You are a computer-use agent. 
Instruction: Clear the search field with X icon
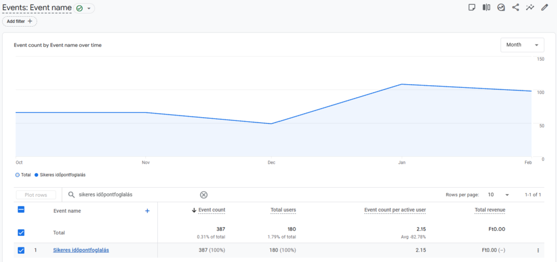[203, 195]
